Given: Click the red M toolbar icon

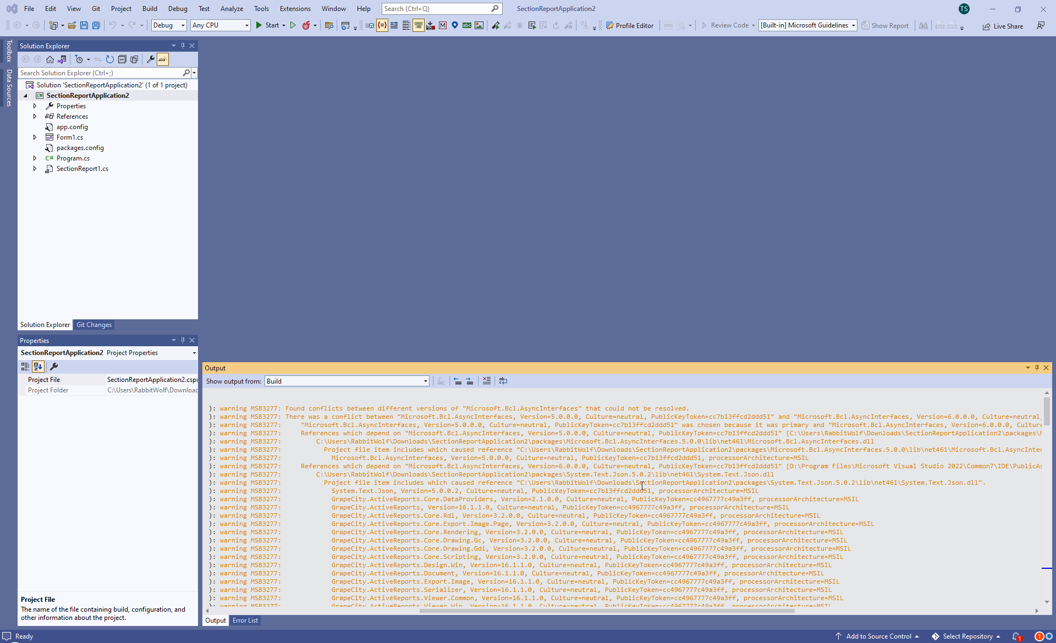Looking at the screenshot, I should (x=443, y=25).
